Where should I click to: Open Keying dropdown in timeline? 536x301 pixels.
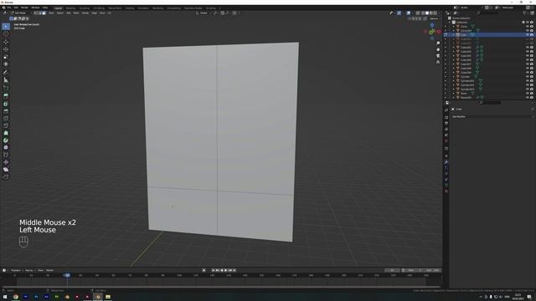click(x=30, y=270)
